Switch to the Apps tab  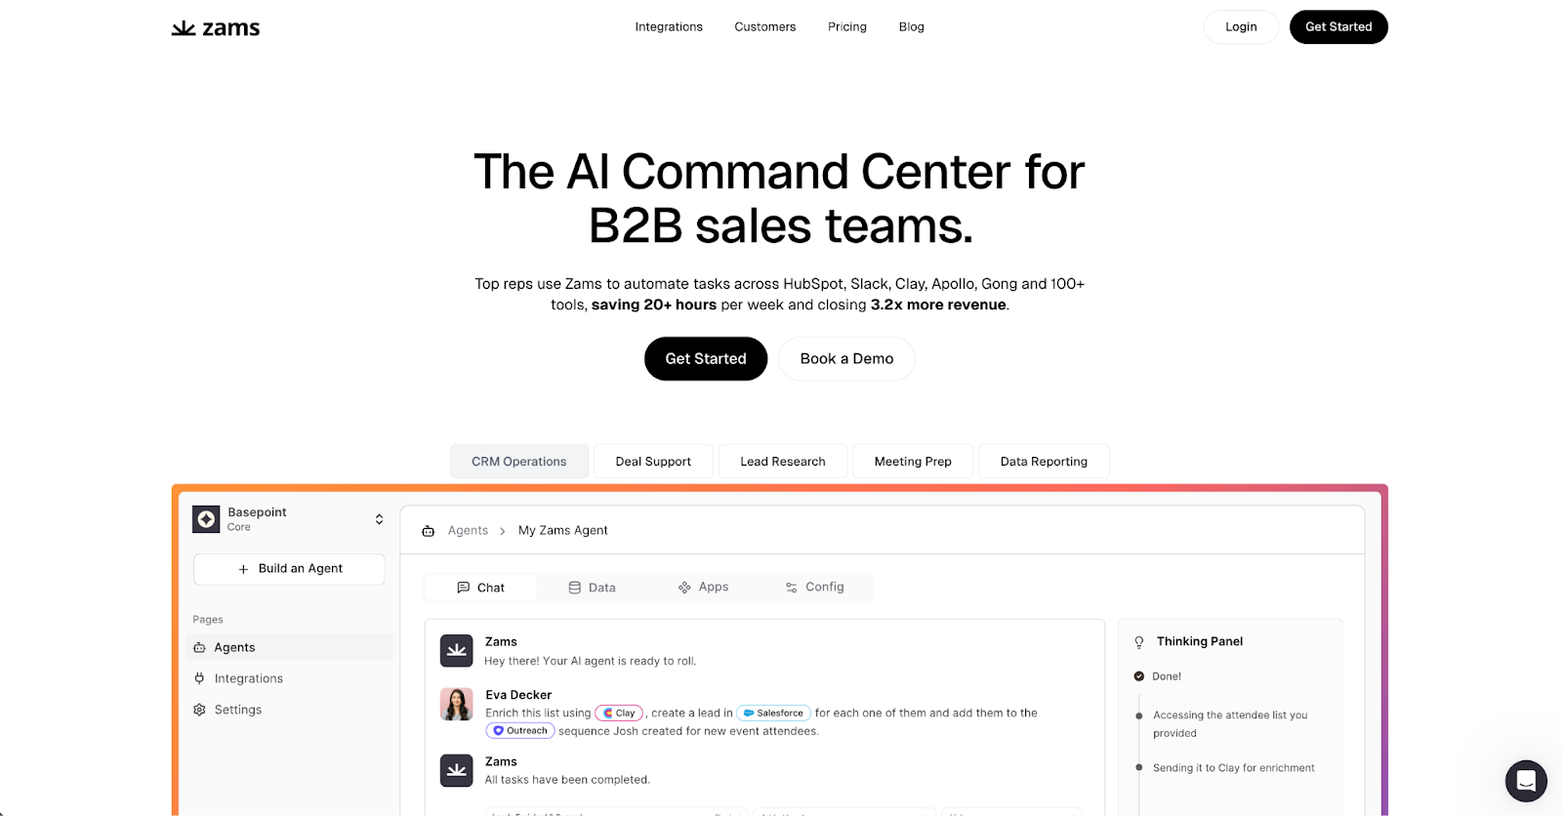click(x=703, y=587)
